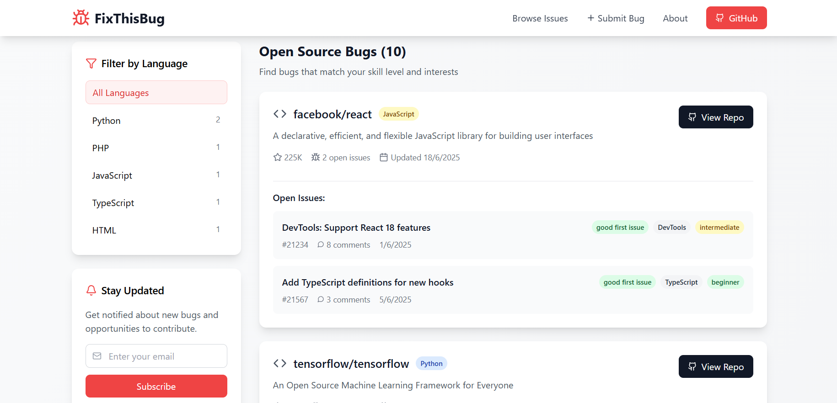Open the About page

(x=675, y=18)
